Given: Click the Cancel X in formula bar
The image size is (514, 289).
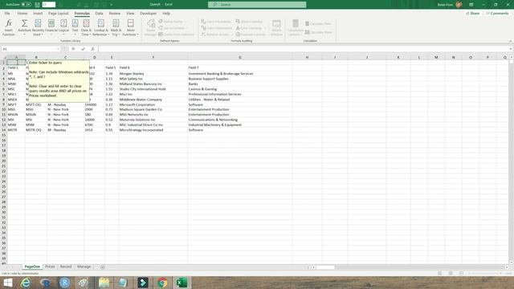Looking at the screenshot, I should [x=73, y=49].
